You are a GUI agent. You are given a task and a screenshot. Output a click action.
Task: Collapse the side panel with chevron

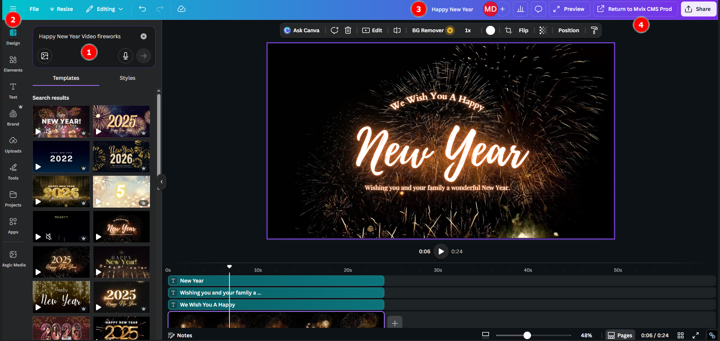click(x=162, y=182)
